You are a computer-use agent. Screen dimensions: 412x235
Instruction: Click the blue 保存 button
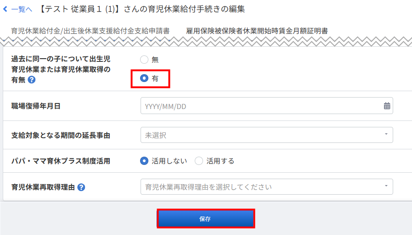tap(206, 219)
